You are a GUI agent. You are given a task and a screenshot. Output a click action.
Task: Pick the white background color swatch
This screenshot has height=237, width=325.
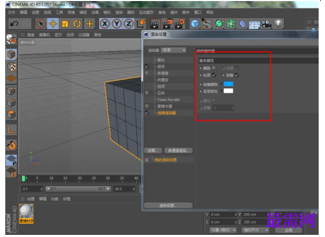(229, 91)
